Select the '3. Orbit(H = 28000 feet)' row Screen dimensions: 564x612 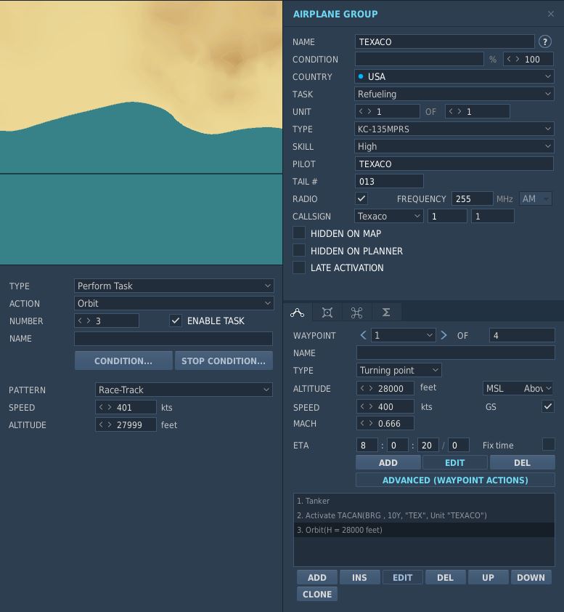(424, 530)
